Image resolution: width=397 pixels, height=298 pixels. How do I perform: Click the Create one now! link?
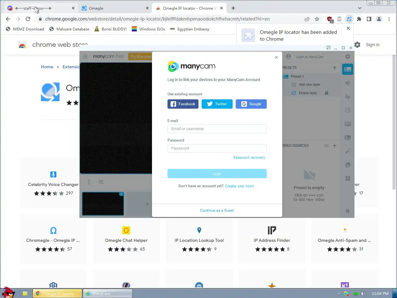(239, 186)
